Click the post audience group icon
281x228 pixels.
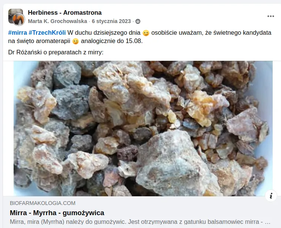(138, 22)
